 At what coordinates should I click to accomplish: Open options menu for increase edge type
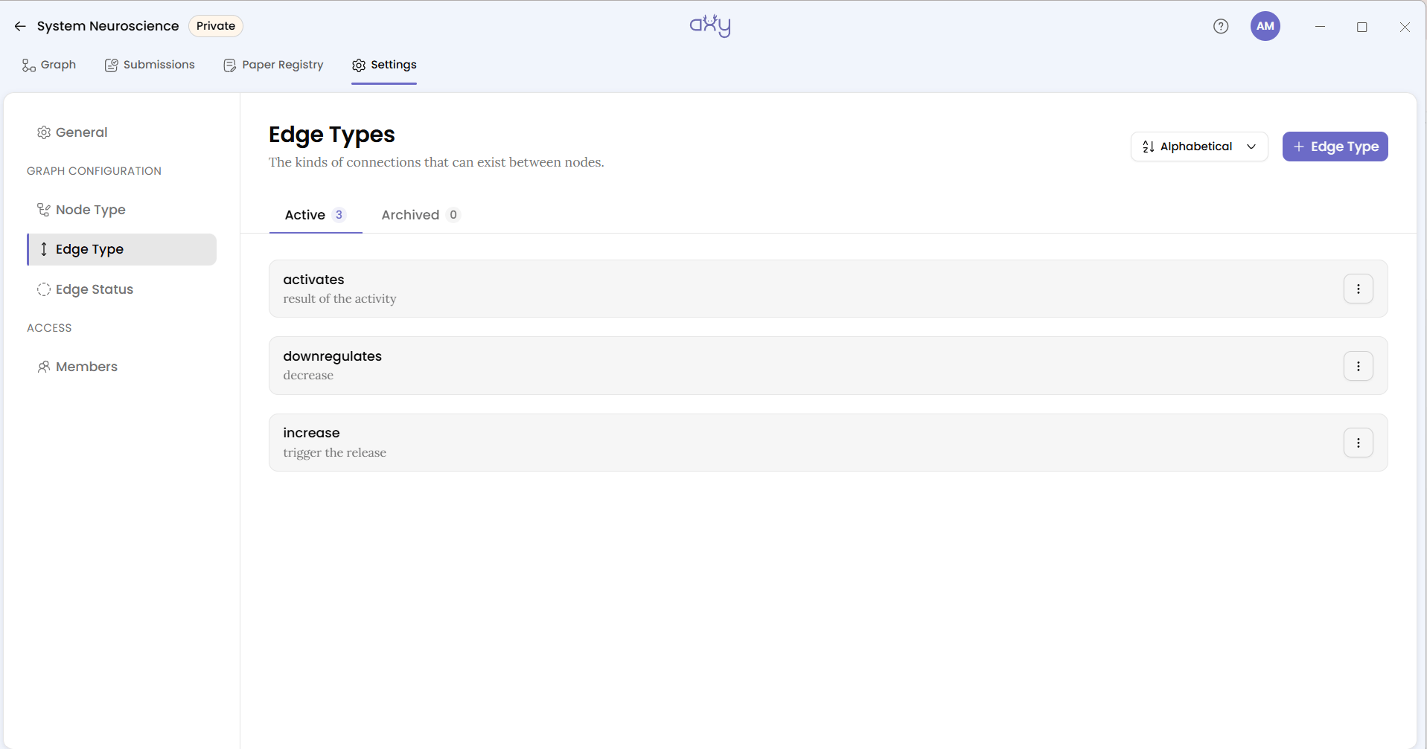[x=1358, y=443]
